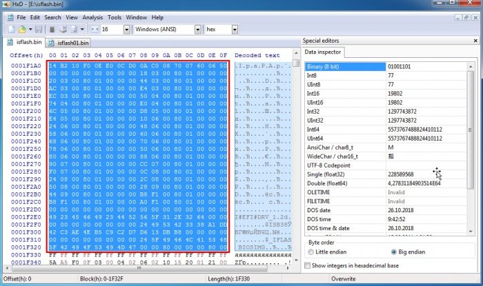Create a new file with the New icon
483x286 pixels.
[x=12, y=29]
